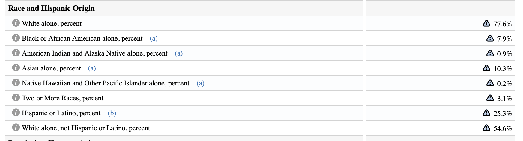
Task: Click warning triangle beside 10.3% value
Action: [486, 68]
